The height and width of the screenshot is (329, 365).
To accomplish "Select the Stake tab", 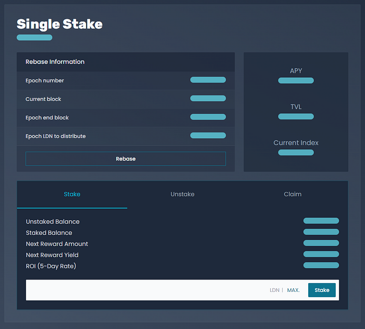I will click(72, 194).
